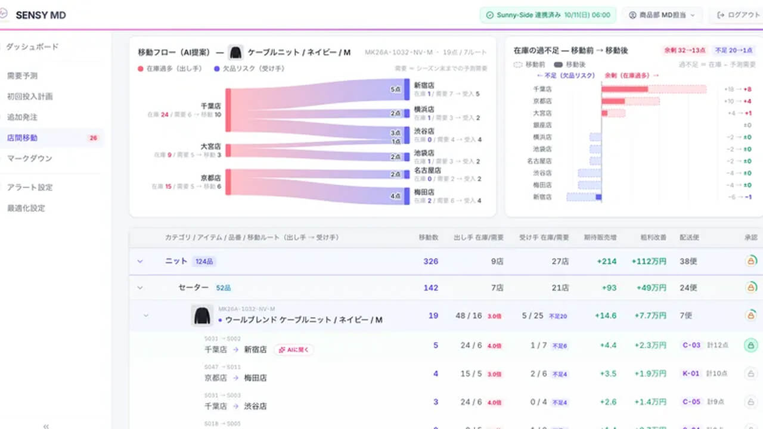
Task: Open the 商品部 MD担当 user dropdown
Action: [x=662, y=15]
